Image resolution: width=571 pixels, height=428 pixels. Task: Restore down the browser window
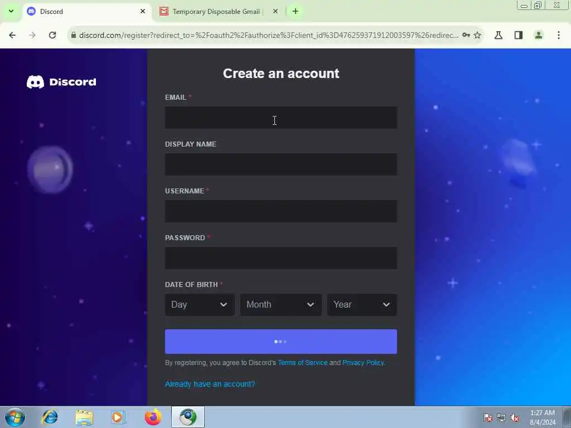(x=538, y=6)
